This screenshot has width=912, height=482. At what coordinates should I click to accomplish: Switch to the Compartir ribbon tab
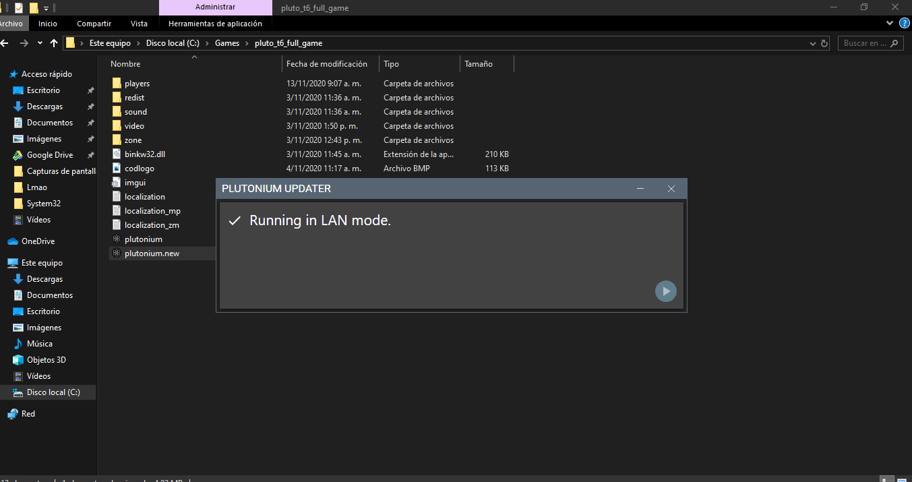[94, 24]
